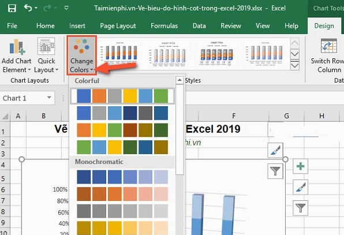Click the funnel Chart Filters button beside the chart
The height and width of the screenshot is (235, 344).
(x=300, y=208)
